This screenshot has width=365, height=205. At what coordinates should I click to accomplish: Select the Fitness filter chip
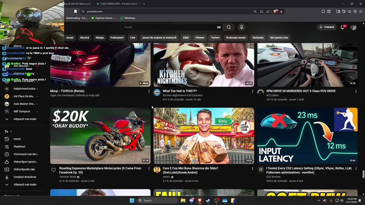pyautogui.click(x=200, y=38)
